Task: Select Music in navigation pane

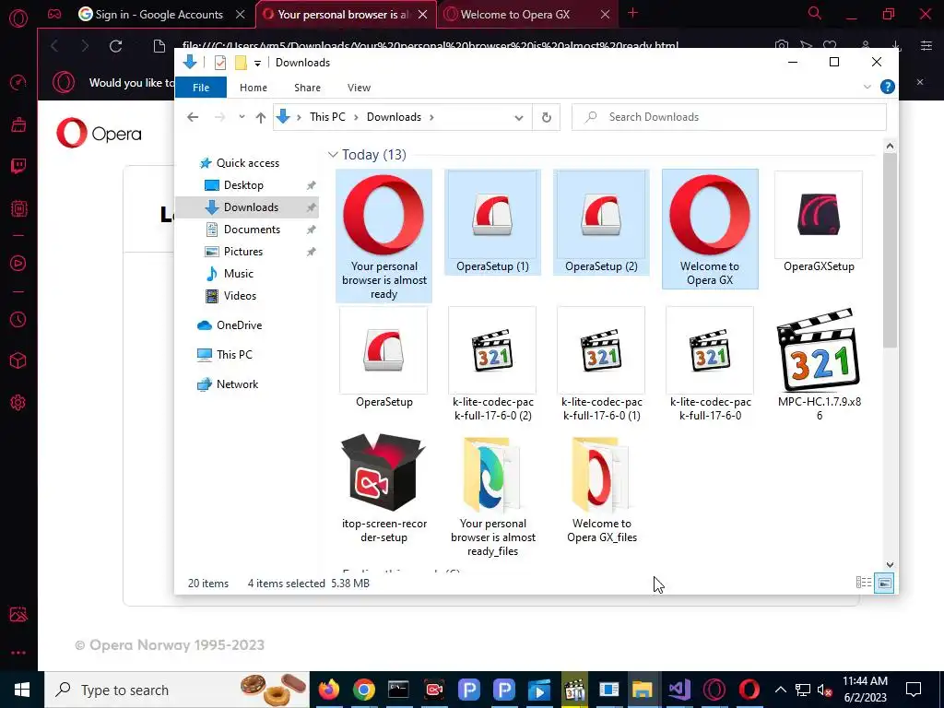Action: [239, 274]
